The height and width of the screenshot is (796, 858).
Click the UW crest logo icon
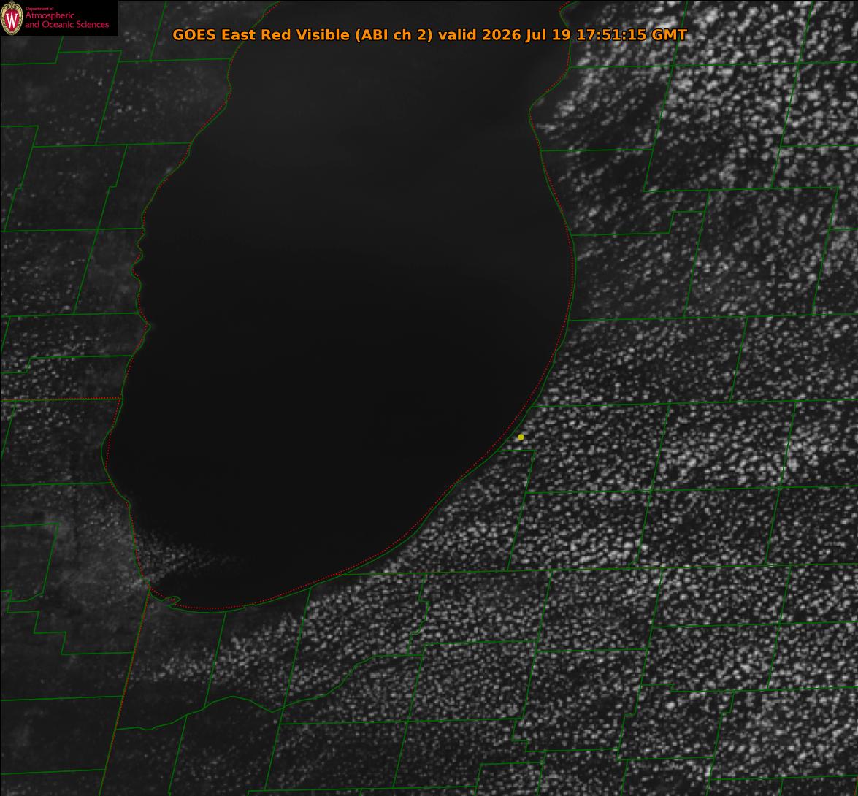tap(12, 18)
